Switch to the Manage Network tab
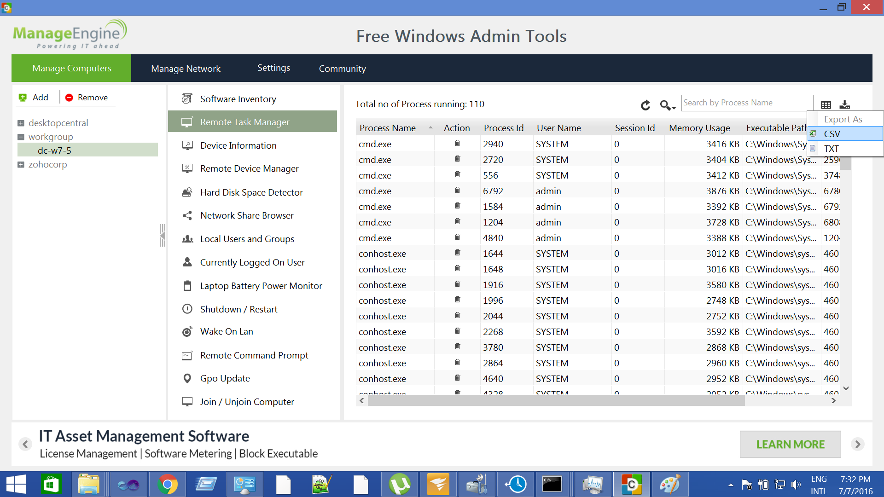 point(186,69)
